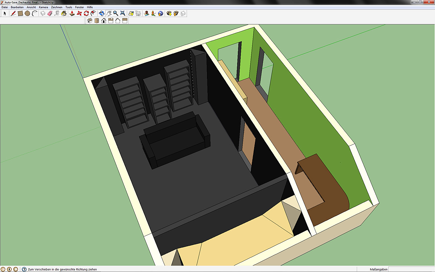The image size is (435, 272).
Task: Select the Rectangle drawing tool
Action: coord(20,13)
